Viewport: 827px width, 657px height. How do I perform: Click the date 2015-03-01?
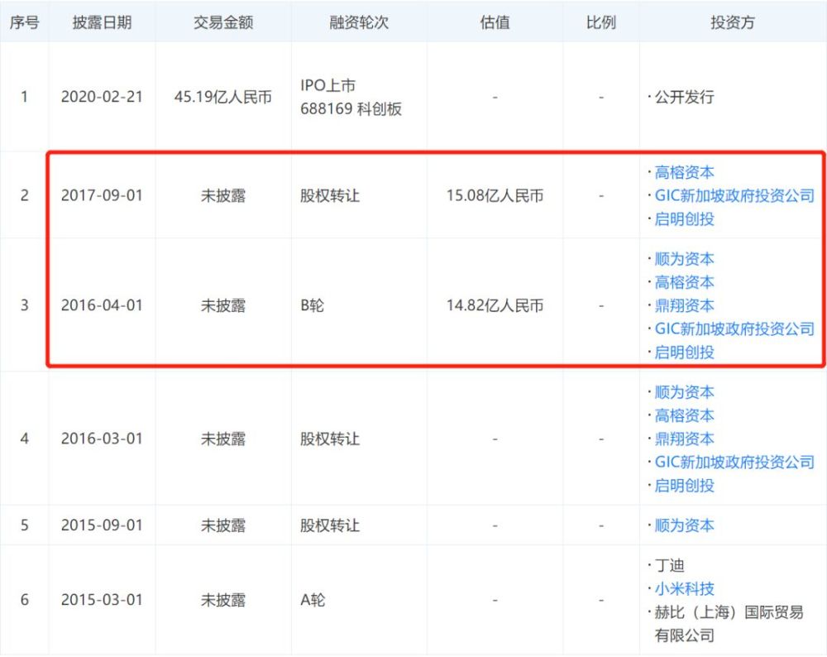pos(102,600)
